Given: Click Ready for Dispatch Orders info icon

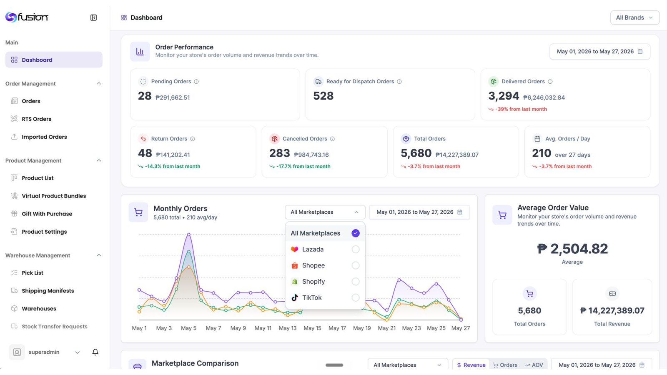Looking at the screenshot, I should tap(399, 82).
